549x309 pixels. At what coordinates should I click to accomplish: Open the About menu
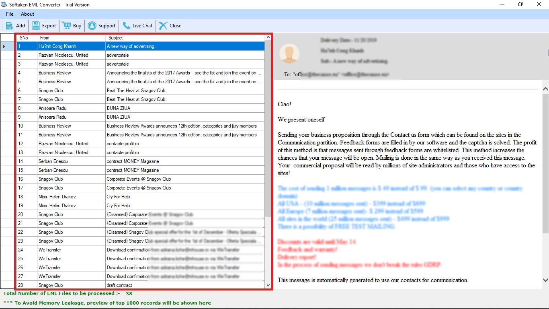click(x=28, y=14)
